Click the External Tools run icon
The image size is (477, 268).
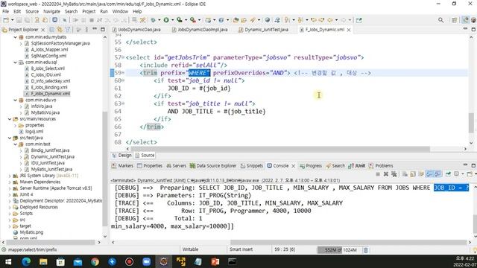[x=193, y=20]
